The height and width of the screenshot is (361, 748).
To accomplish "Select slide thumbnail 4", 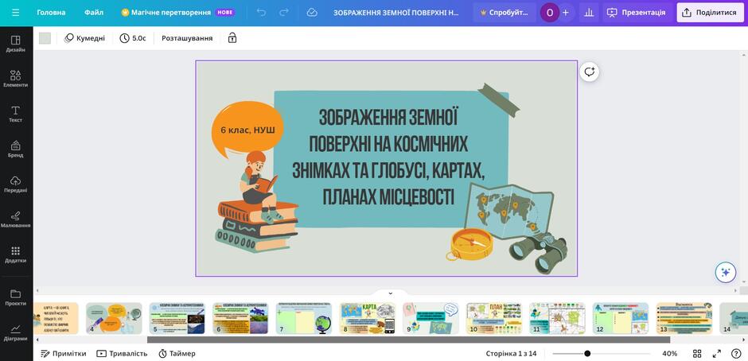I will [x=114, y=318].
